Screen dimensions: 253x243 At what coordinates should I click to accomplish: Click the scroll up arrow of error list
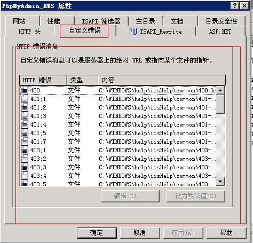[x=220, y=90]
